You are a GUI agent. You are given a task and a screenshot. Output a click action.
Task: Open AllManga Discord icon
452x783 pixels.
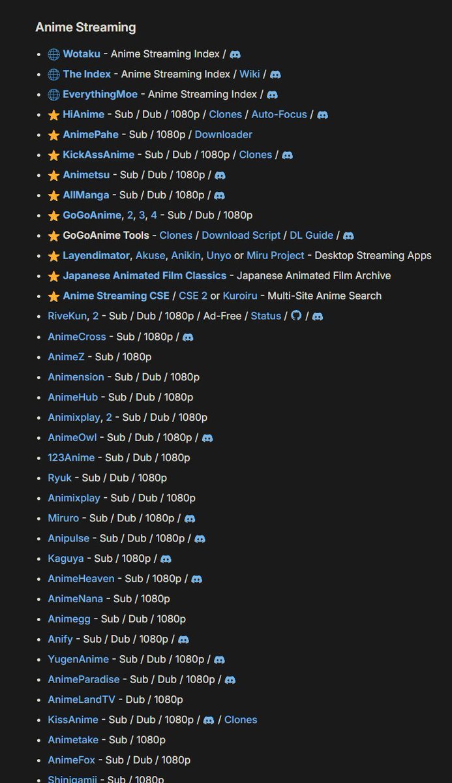pyautogui.click(x=219, y=196)
